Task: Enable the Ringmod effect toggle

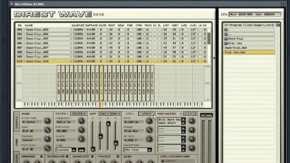Action: (41, 157)
